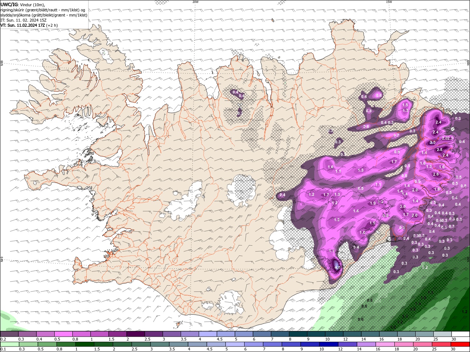This screenshot has width=470, height=352.
Task: Pick the 10 deep blue swatch in lower legend
Action: point(329,344)
